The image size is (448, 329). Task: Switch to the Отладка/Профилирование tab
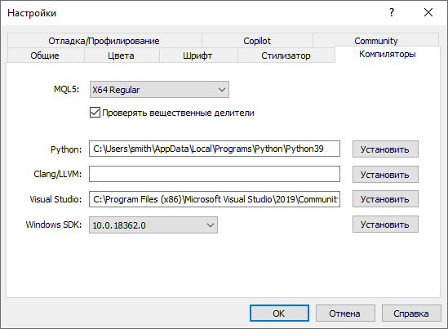tap(104, 41)
